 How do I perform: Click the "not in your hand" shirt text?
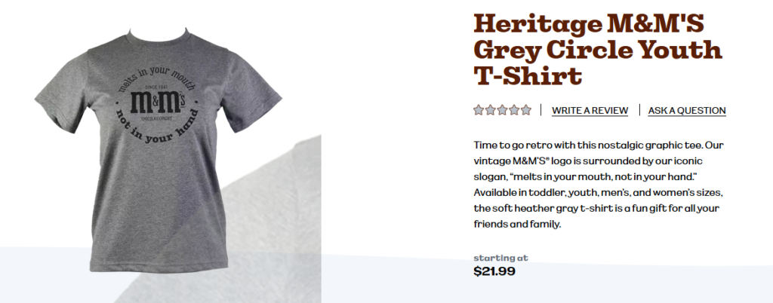158,129
